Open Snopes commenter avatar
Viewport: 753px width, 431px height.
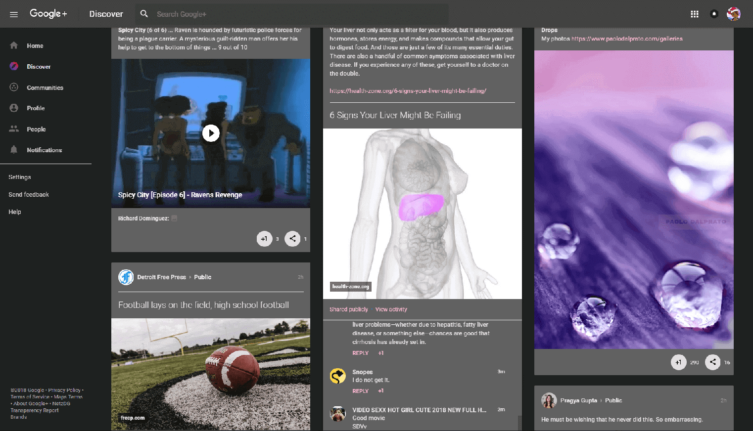pos(338,376)
